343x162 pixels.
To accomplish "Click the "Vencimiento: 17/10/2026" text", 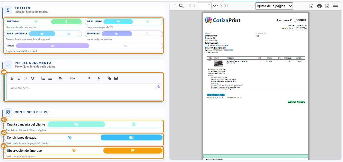I will coord(294,28).
